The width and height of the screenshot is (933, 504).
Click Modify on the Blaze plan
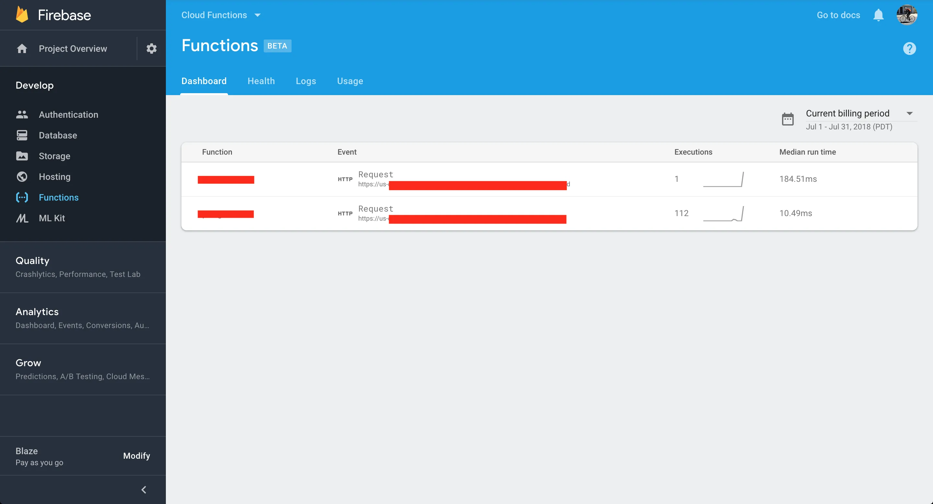pos(136,455)
